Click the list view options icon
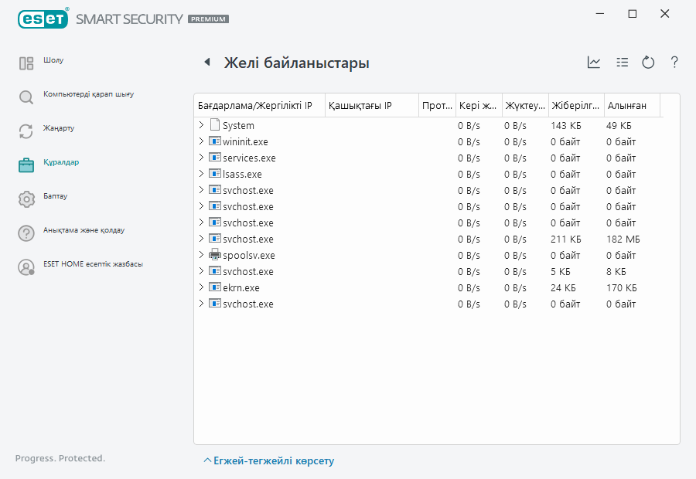Screen dimensions: 696x479 click(622, 63)
